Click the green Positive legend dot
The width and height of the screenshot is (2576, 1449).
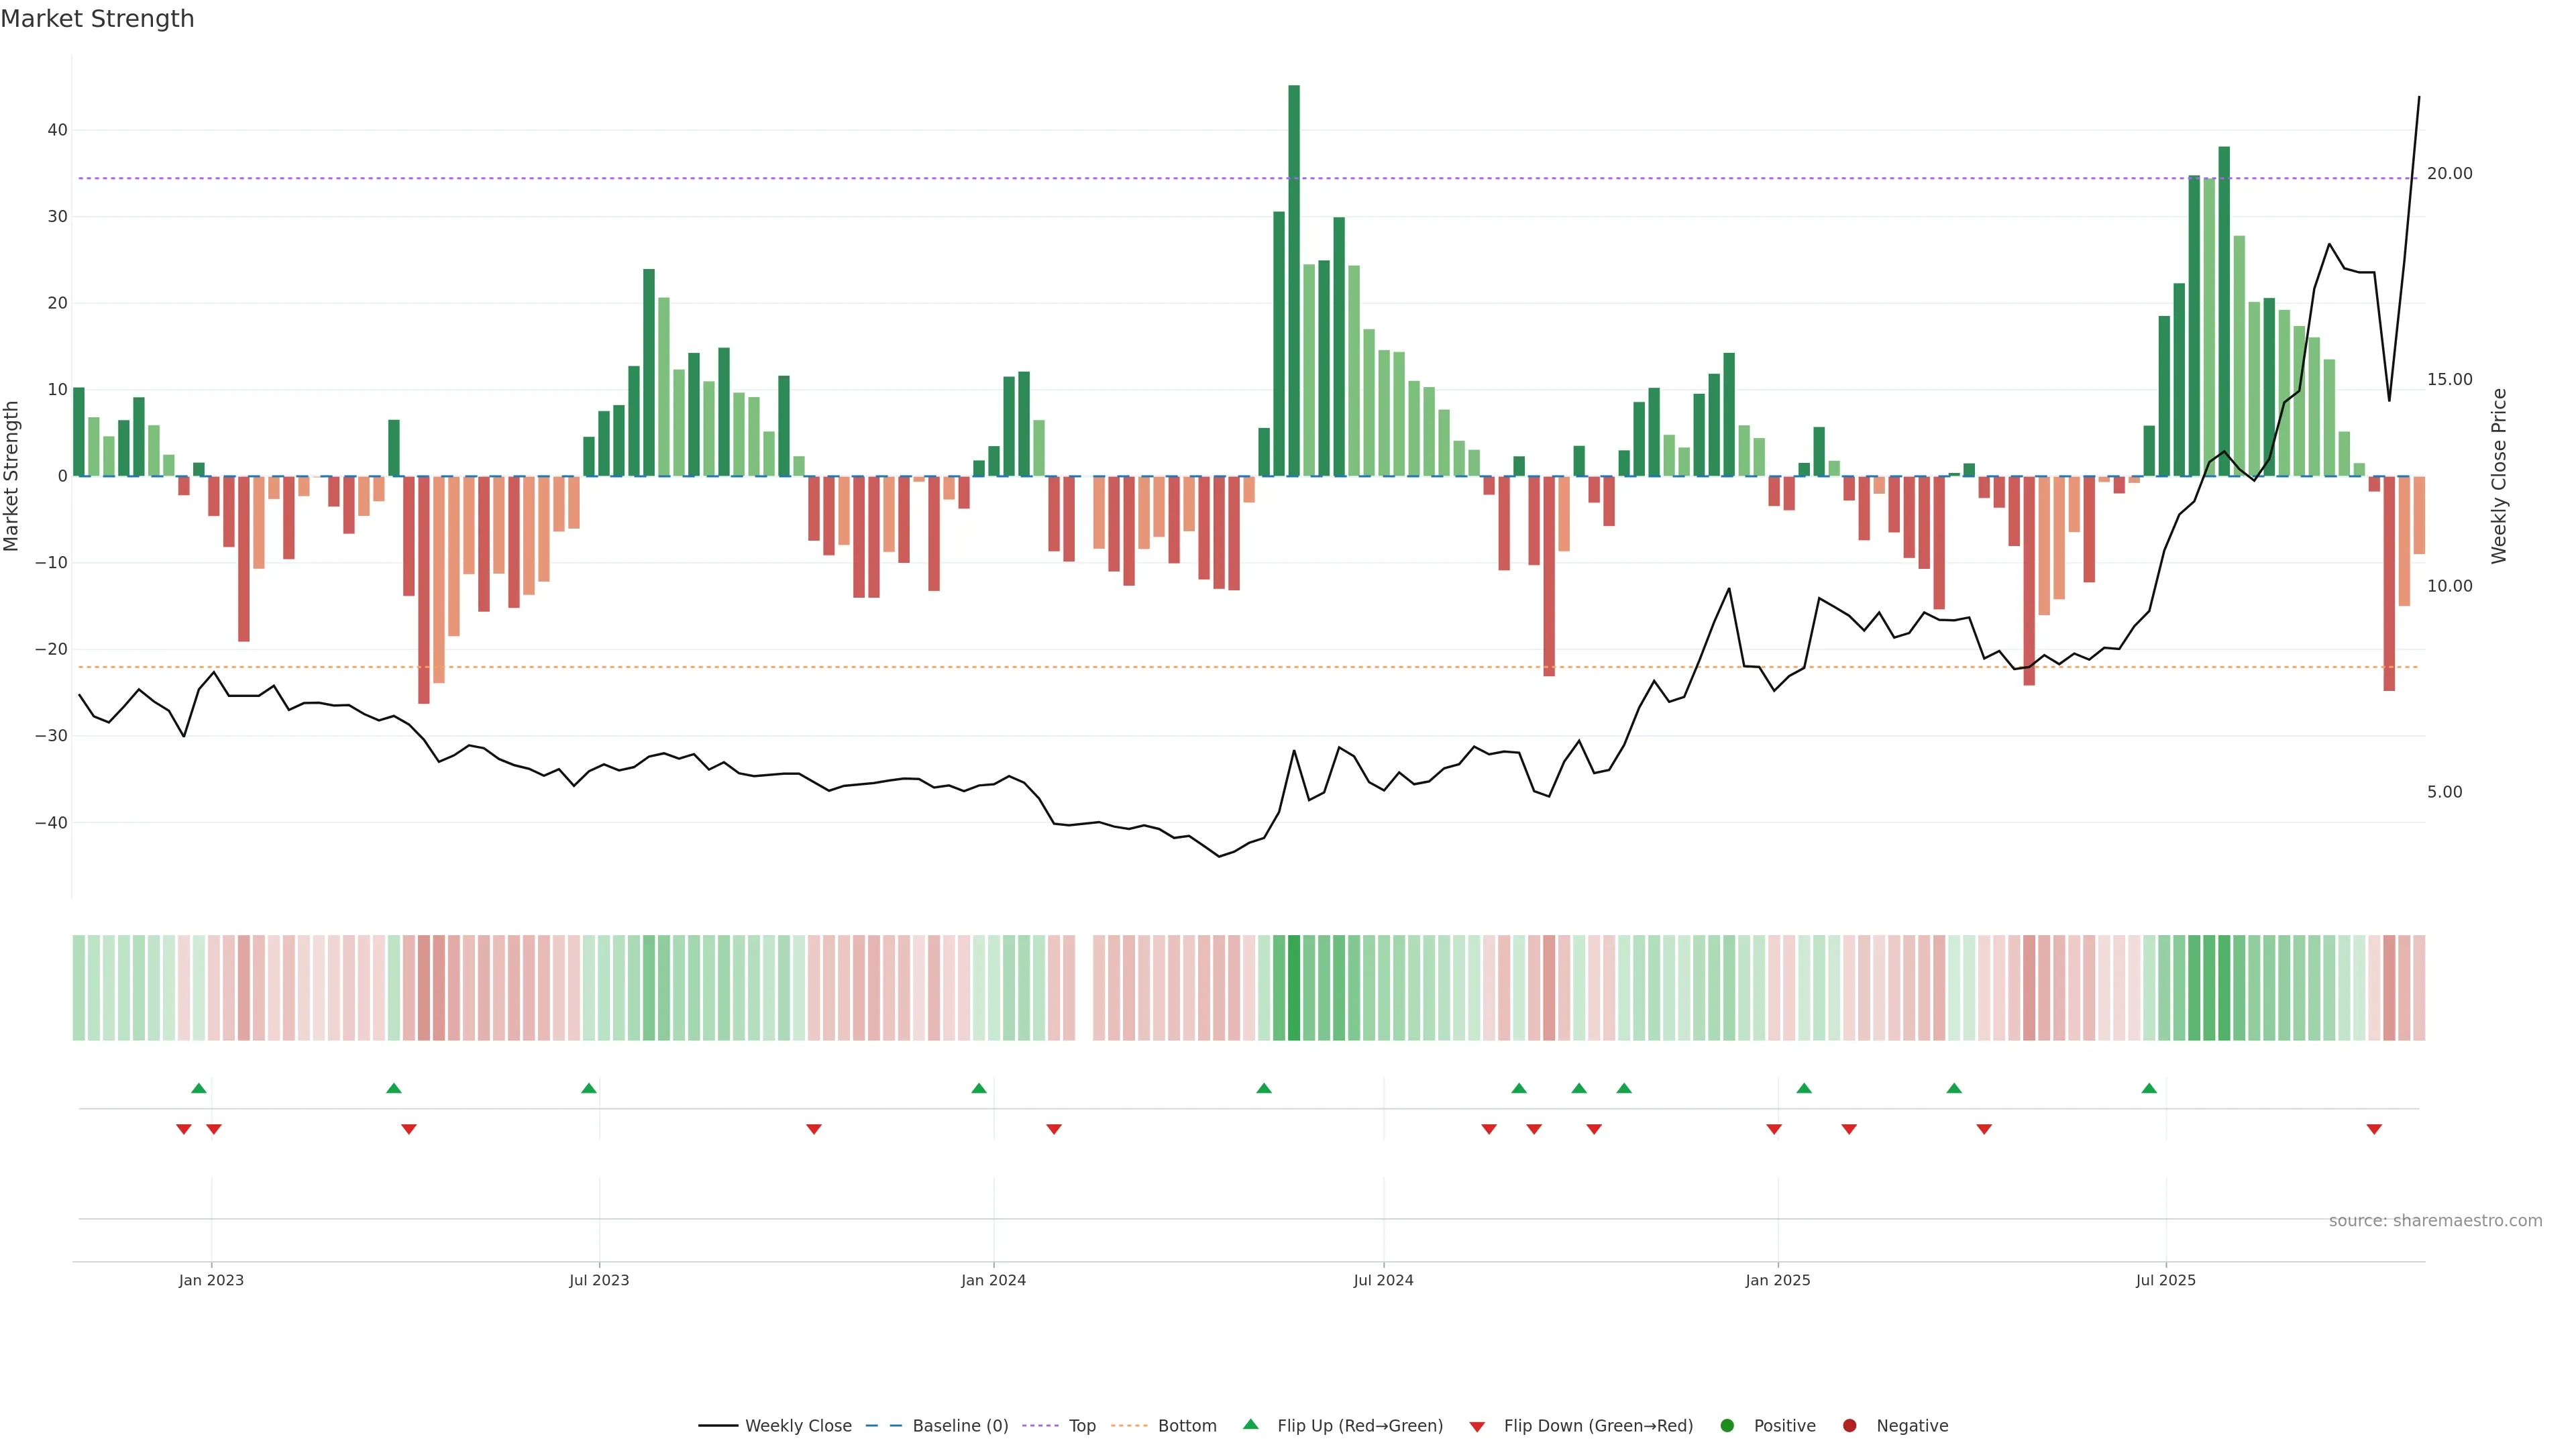[1726, 1425]
